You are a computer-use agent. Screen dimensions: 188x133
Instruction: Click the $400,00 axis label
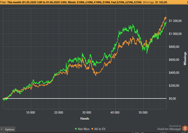(174, 73)
